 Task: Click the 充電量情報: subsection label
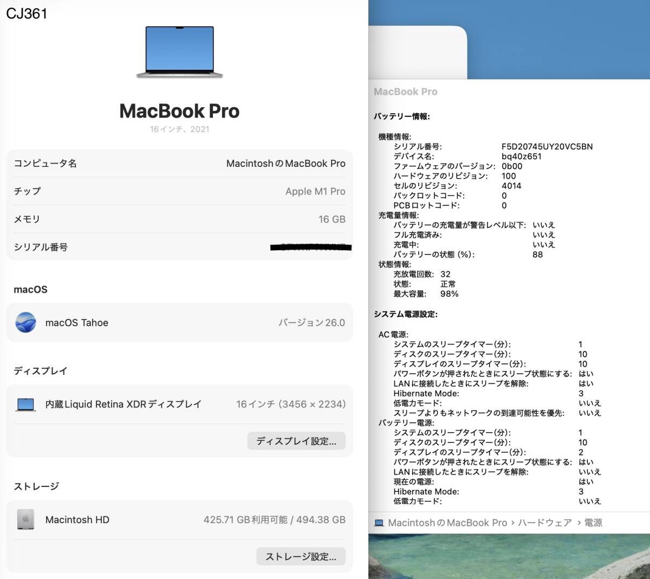click(x=399, y=216)
